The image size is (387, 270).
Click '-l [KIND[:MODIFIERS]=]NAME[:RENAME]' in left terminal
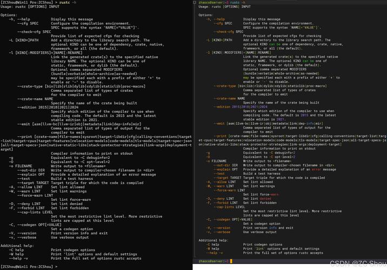click(x=45, y=53)
